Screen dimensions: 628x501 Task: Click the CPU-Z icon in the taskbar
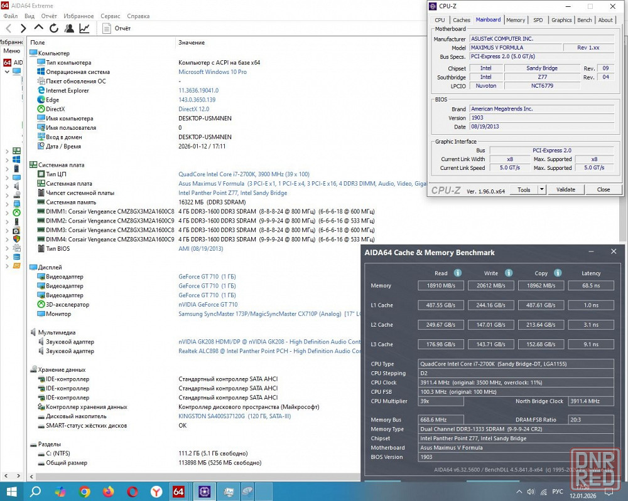point(204,492)
